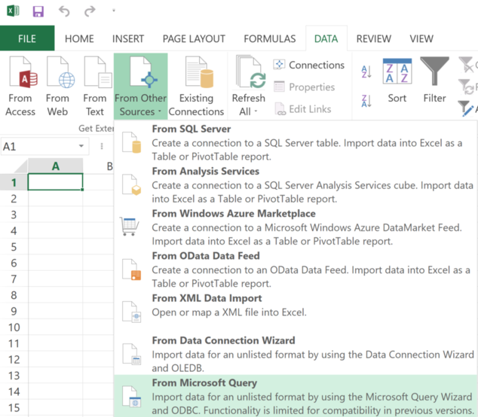The image size is (478, 417).
Task: Click the formula bar grip handle
Action: (x=102, y=147)
